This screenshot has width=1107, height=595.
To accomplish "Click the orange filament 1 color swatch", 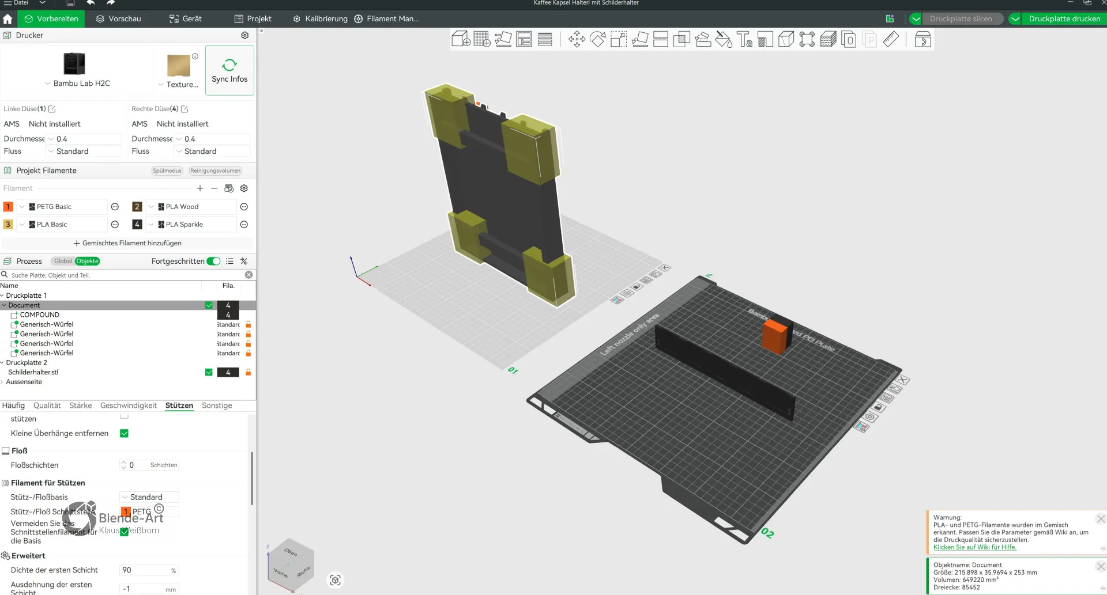I will click(8, 207).
